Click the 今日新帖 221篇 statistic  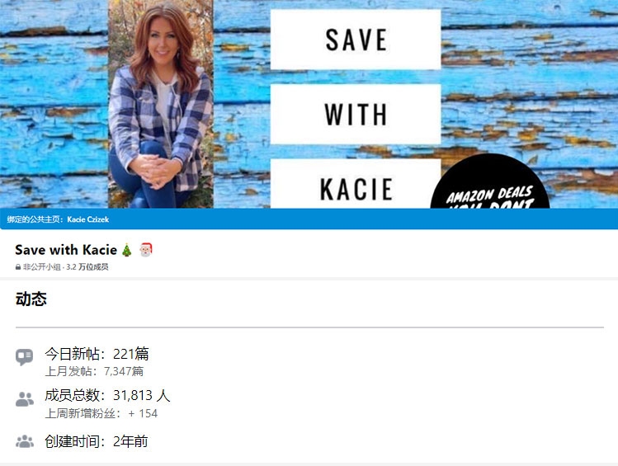point(97,354)
